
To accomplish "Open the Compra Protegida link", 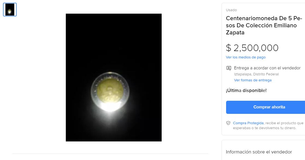I will [248, 123].
